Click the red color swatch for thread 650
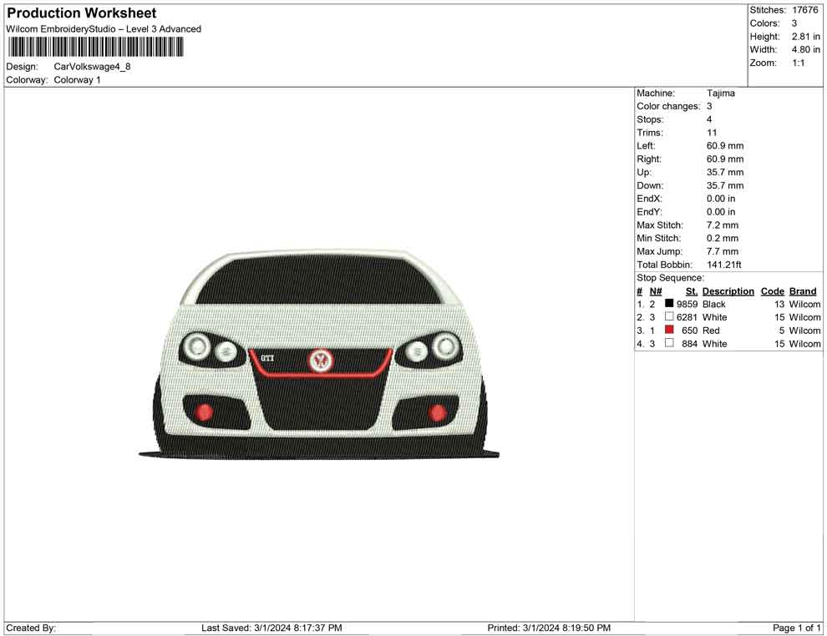This screenshot has height=636, width=827. [669, 330]
